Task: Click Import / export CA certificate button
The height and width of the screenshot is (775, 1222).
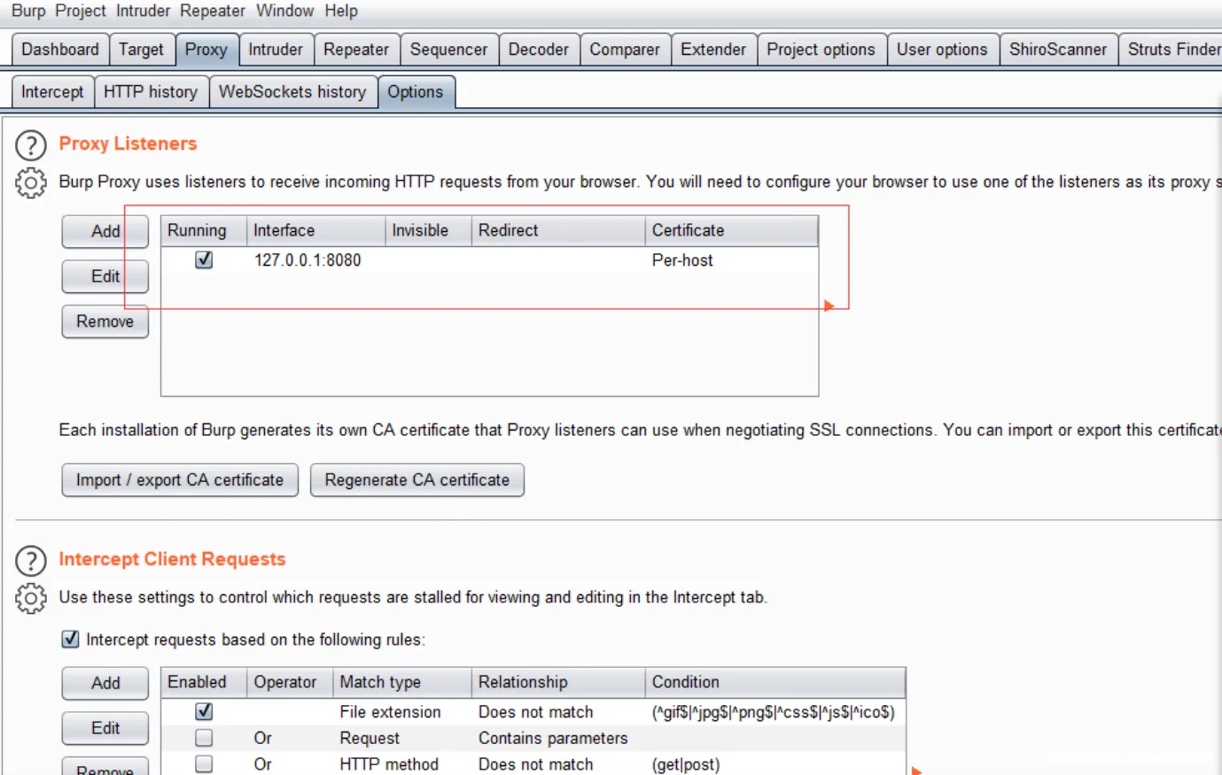Action: (180, 480)
